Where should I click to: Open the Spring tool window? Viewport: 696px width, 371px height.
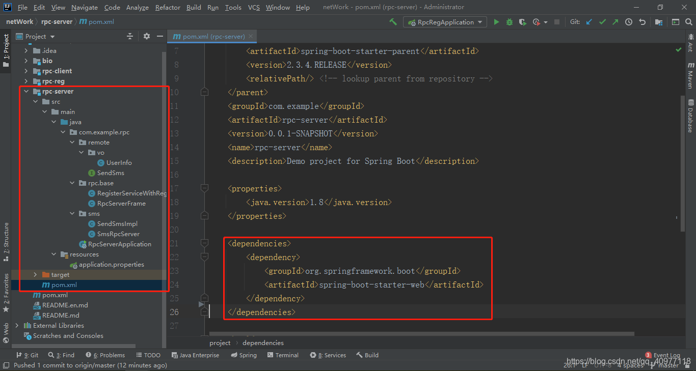[x=244, y=355]
